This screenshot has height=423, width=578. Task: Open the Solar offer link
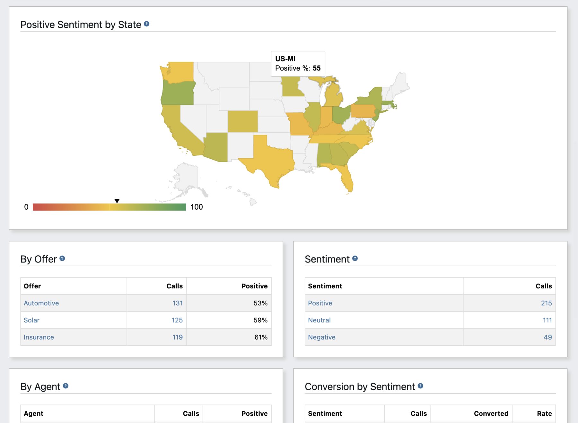coord(31,320)
